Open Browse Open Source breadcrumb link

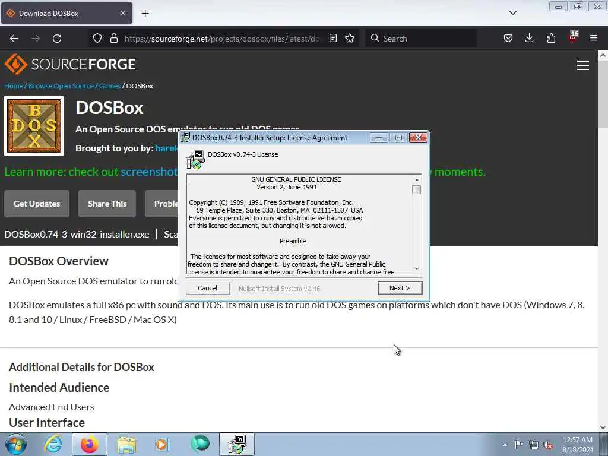61,86
